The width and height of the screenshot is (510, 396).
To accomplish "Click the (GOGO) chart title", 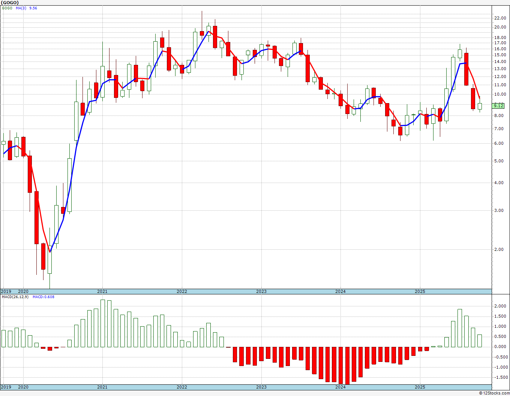I will coord(10,3).
